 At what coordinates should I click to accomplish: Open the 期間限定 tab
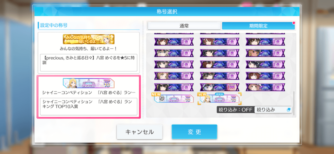258,26
